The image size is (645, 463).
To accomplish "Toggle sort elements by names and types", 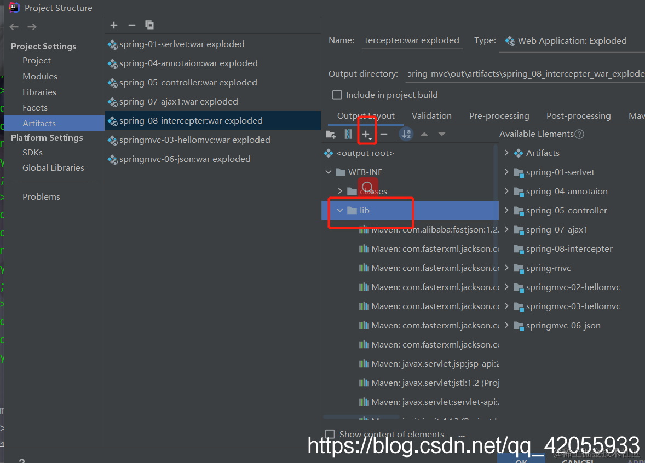I will (x=406, y=134).
